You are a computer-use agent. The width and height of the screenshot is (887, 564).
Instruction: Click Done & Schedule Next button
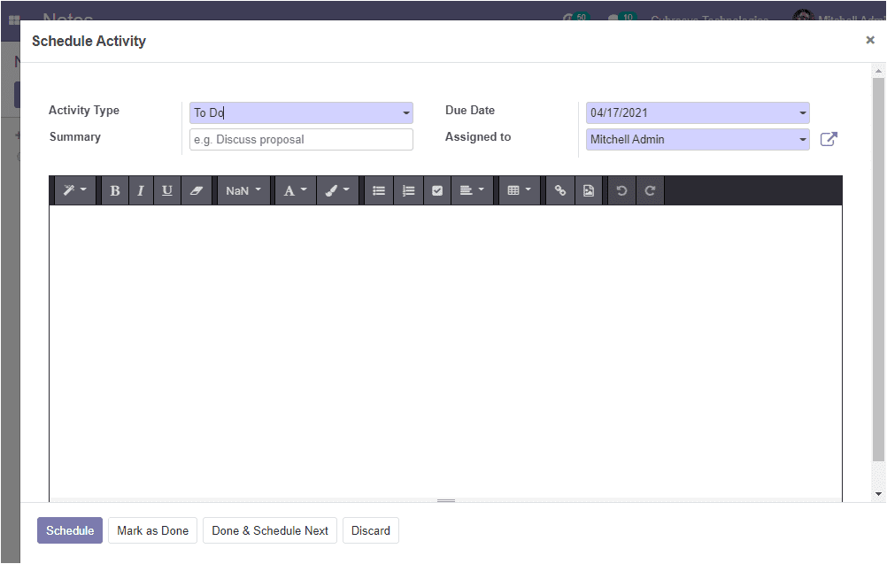coord(270,530)
